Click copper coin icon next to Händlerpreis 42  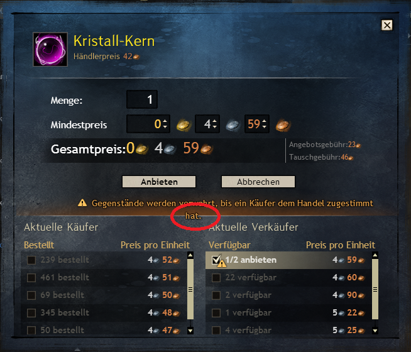click(x=136, y=57)
